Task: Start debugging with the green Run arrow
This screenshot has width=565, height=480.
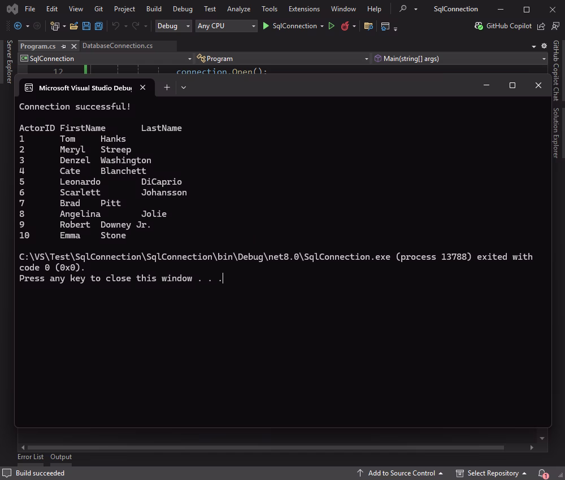Action: click(x=266, y=26)
